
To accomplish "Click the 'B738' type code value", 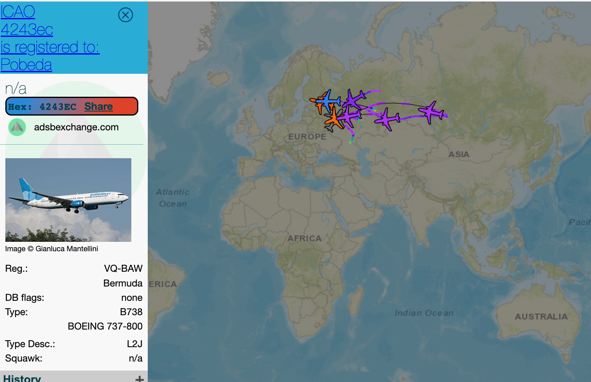I will (131, 312).
